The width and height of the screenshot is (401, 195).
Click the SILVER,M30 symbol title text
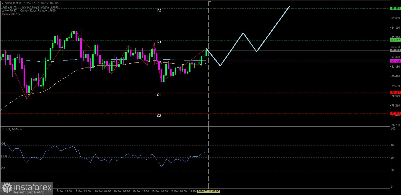[x=13, y=3]
